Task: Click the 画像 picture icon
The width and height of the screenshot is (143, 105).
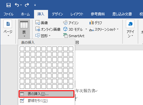Action: pyautogui.click(x=37, y=22)
